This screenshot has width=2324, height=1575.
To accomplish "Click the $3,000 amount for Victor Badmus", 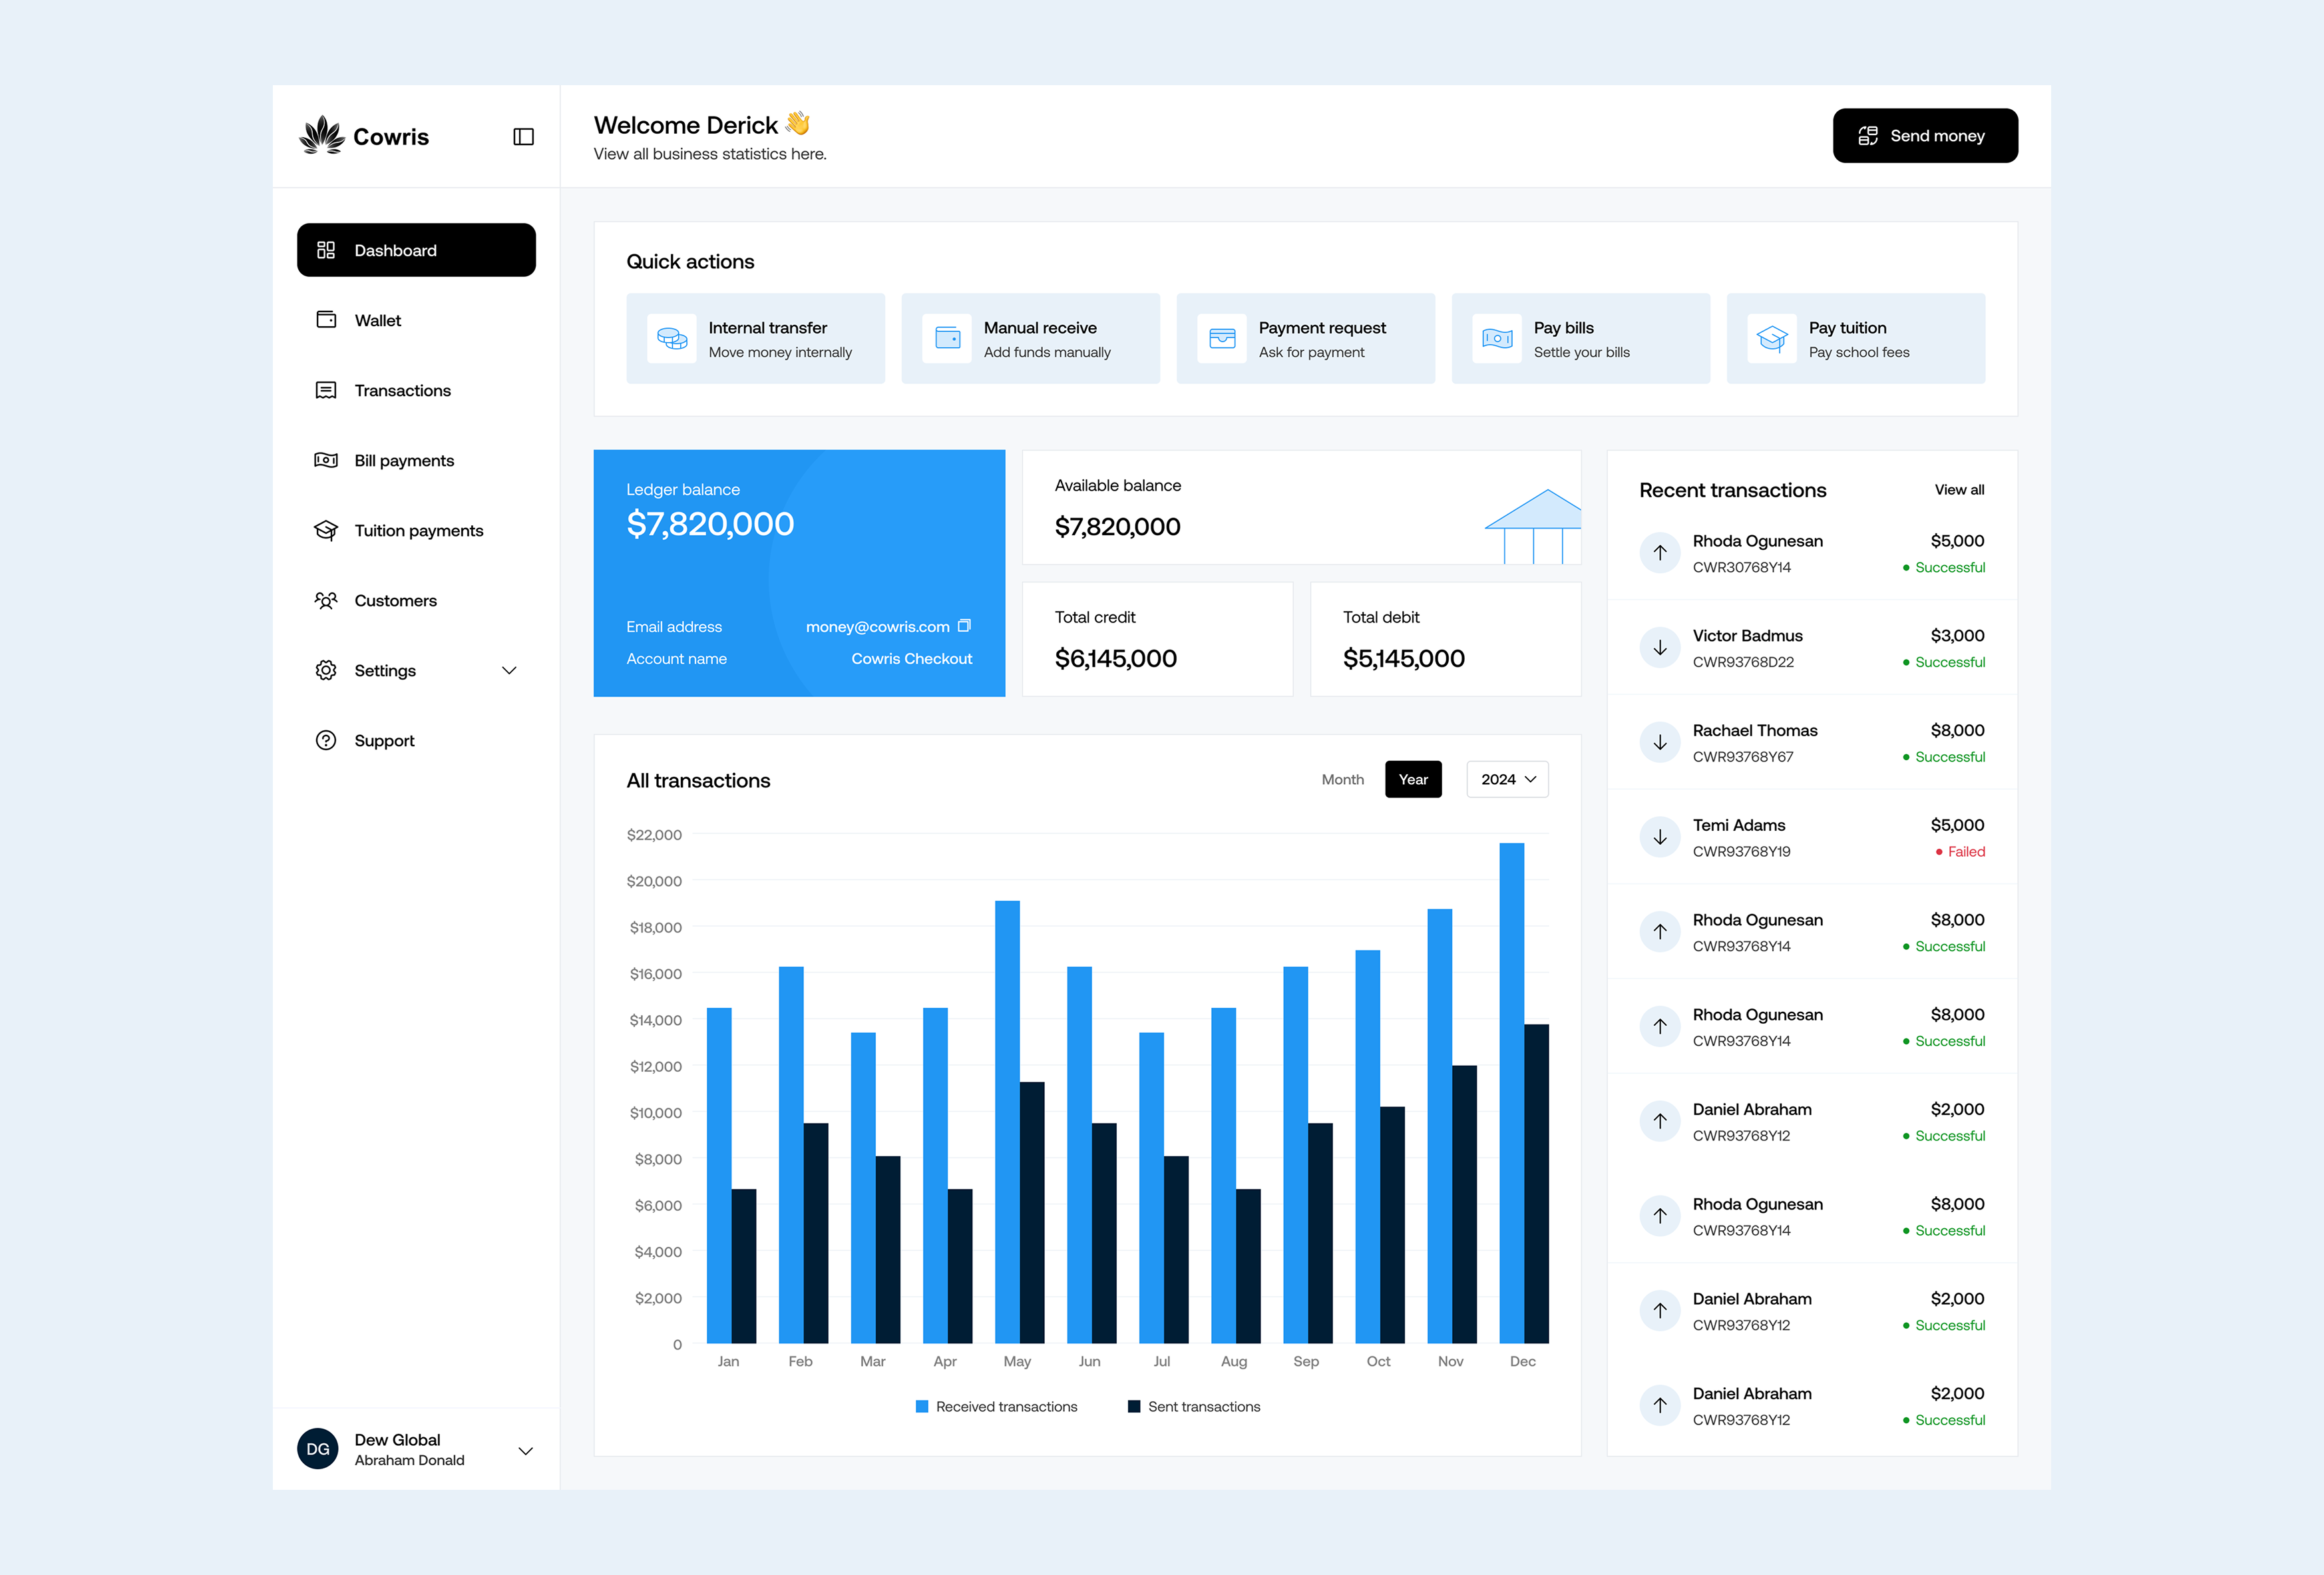I will pos(1957,636).
